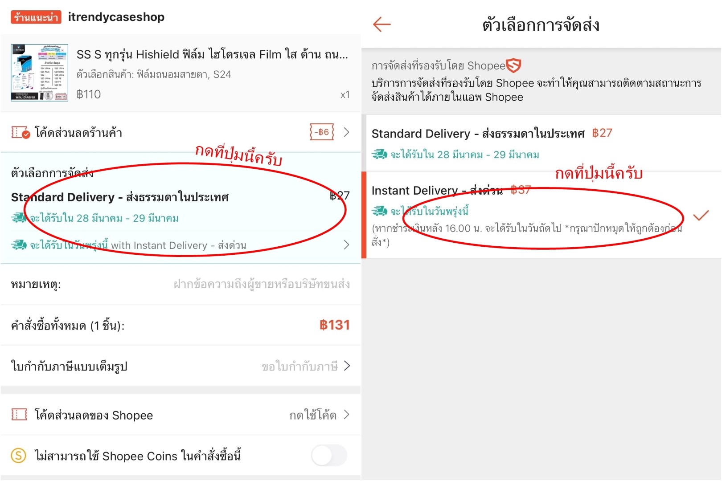Click the Shopee guarantee shield icon
Screen dimensions: 722x481
(514, 65)
